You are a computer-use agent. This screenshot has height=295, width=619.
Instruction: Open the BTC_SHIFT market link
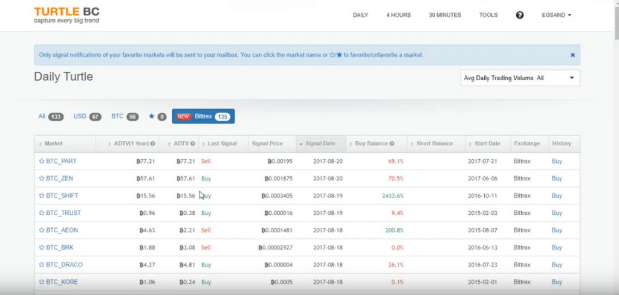tap(62, 195)
